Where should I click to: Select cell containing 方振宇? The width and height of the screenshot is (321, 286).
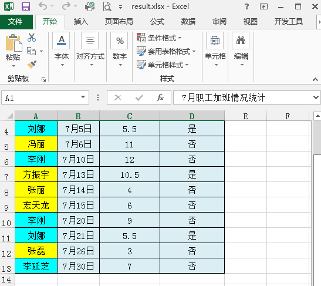pos(36,174)
